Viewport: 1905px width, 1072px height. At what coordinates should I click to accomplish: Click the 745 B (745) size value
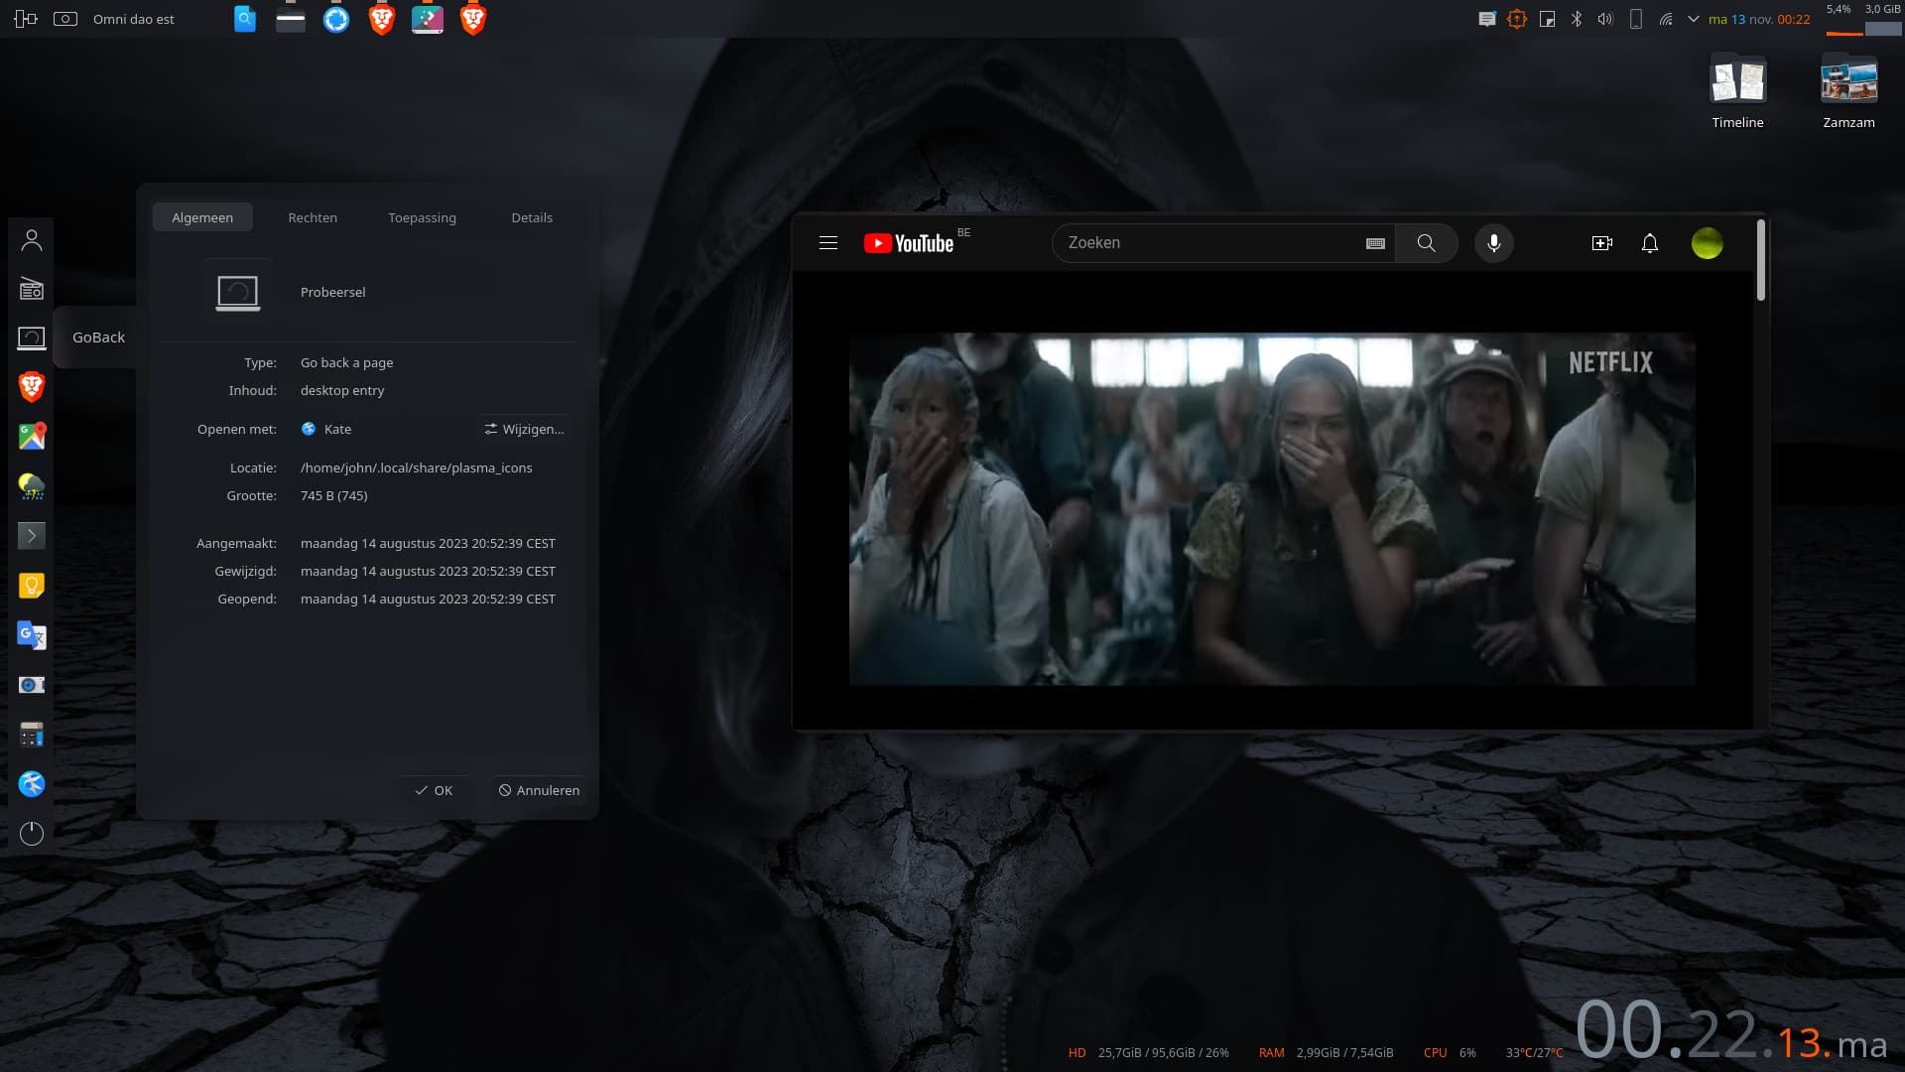click(334, 495)
